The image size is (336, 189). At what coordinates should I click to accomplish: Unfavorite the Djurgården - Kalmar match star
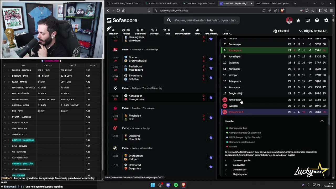tap(211, 157)
